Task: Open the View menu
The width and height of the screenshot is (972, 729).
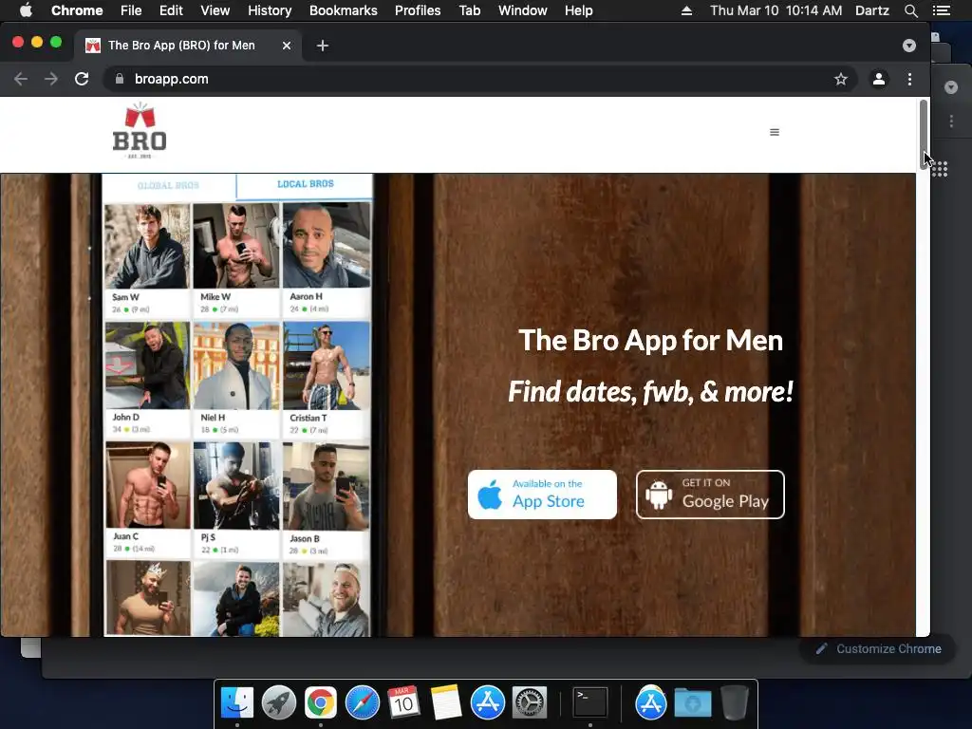Action: [x=215, y=10]
